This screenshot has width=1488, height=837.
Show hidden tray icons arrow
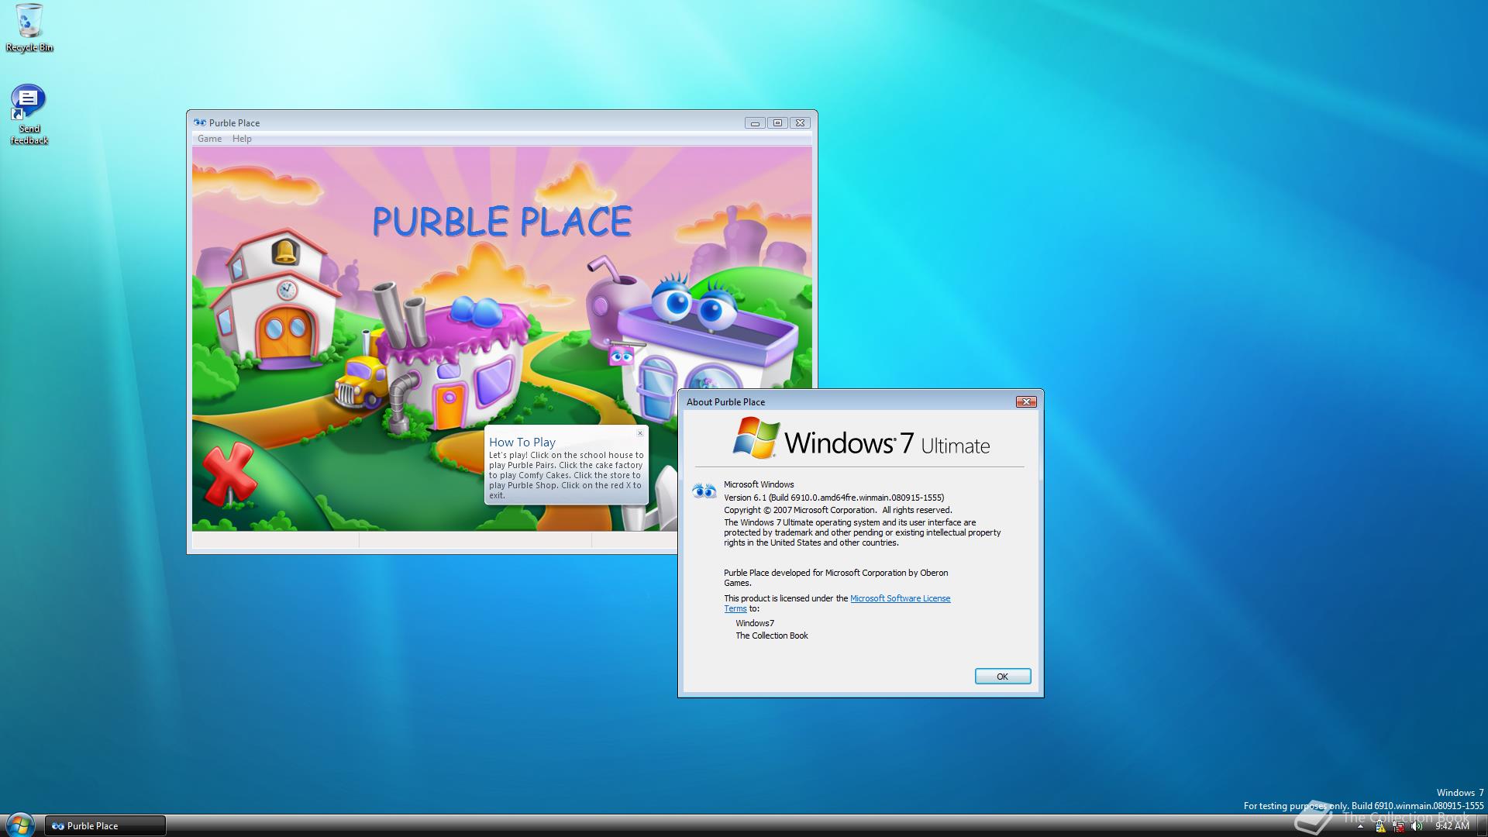click(x=1360, y=827)
